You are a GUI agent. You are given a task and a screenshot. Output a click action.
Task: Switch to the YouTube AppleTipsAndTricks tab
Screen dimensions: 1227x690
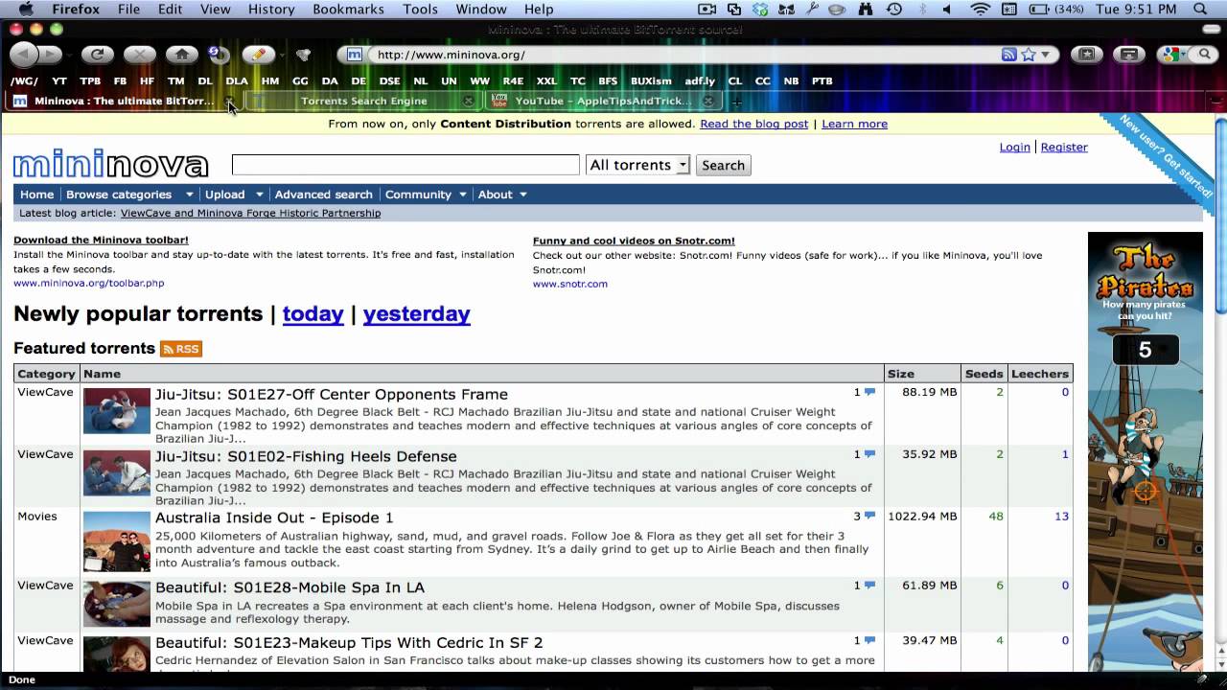pos(603,101)
